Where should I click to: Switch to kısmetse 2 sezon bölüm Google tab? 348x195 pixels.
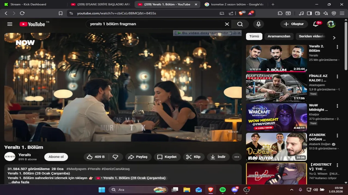pos(234,4)
